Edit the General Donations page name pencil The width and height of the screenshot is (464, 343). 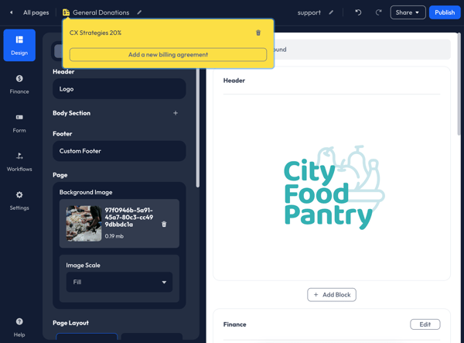tap(139, 12)
